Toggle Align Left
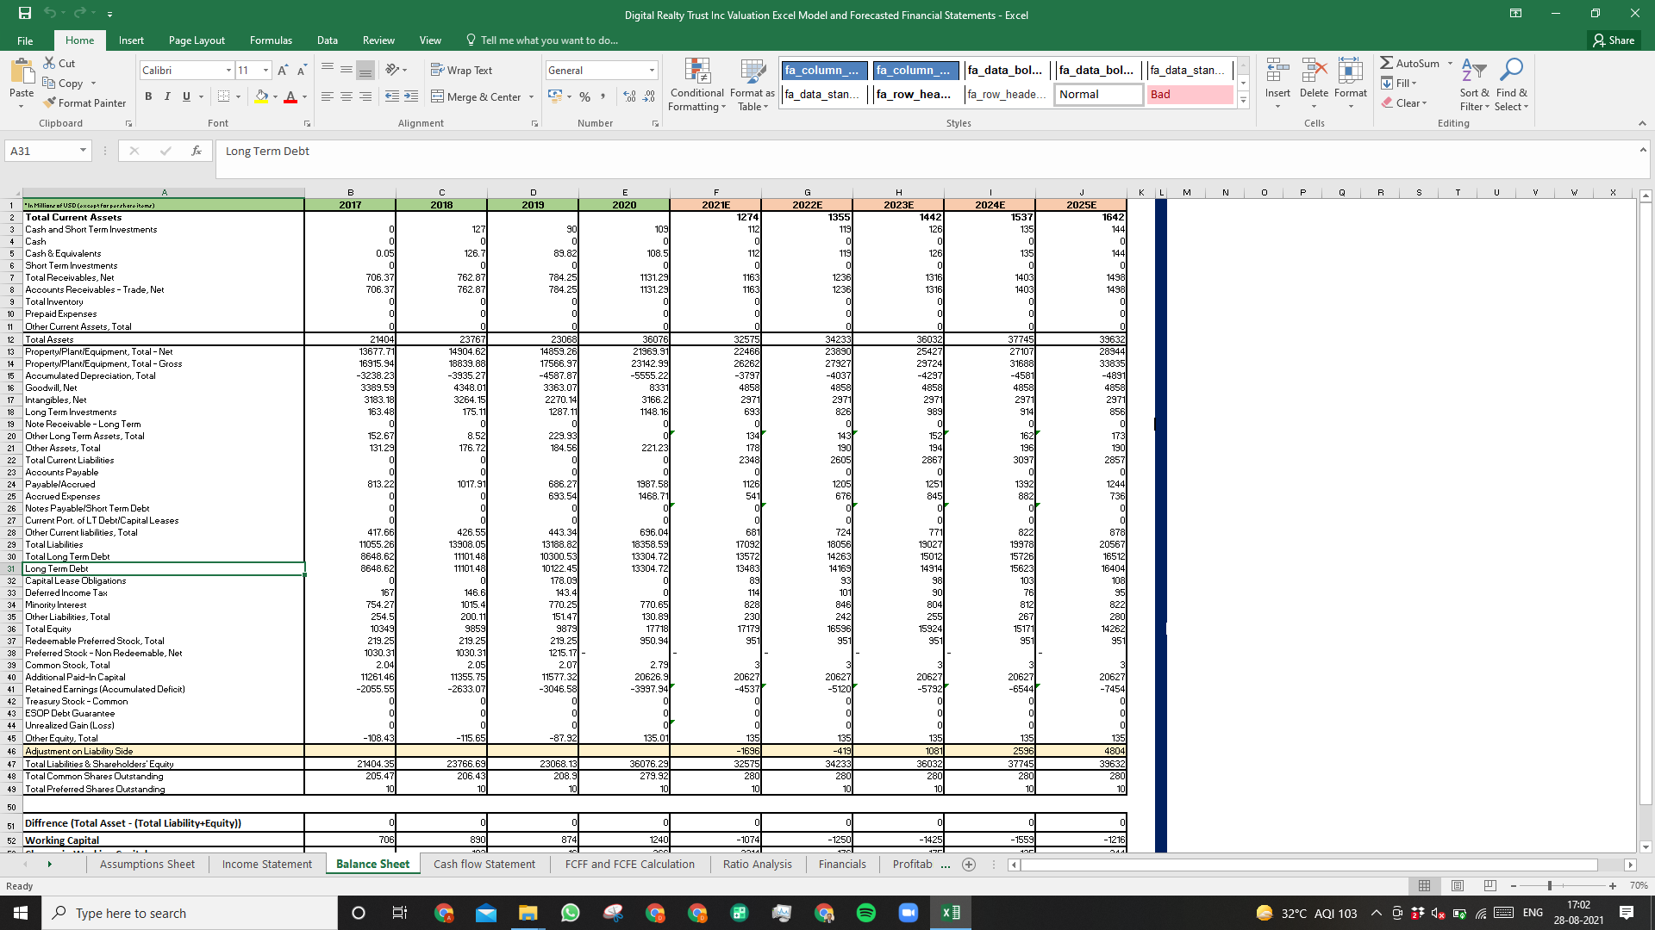The height and width of the screenshot is (930, 1655). pos(327,96)
